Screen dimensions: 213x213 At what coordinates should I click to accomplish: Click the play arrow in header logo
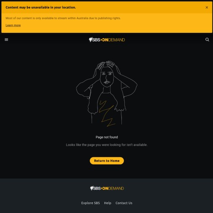[101, 40]
